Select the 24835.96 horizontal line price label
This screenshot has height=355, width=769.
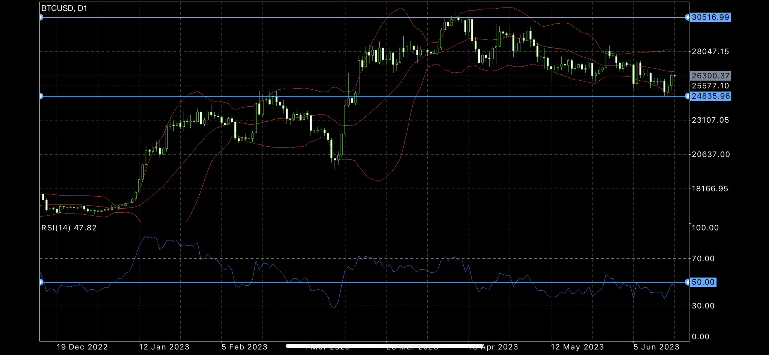pos(710,96)
